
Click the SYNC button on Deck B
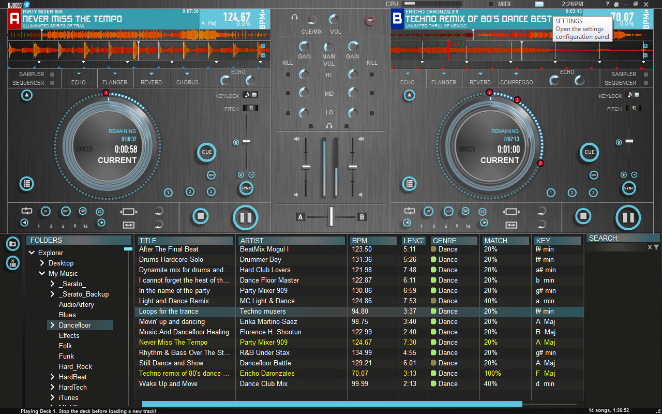[628, 188]
